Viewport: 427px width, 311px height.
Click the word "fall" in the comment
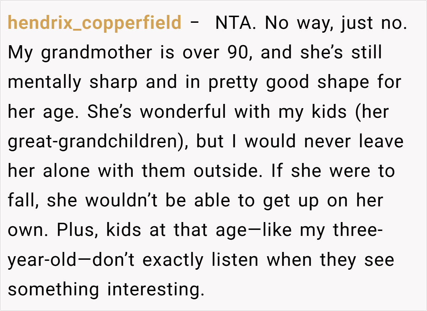tap(22, 201)
